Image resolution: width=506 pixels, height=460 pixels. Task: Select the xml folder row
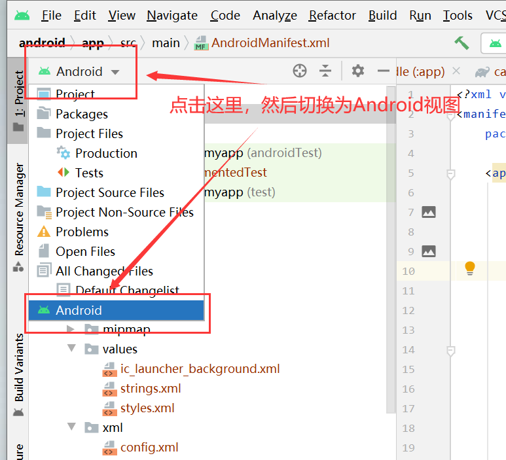click(x=208, y=428)
